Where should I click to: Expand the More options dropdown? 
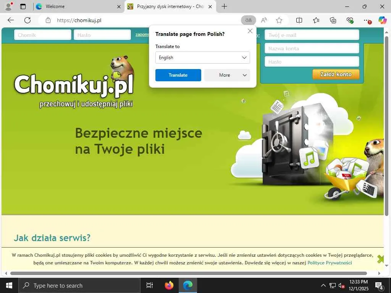pos(227,75)
